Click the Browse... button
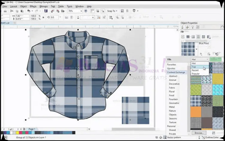 coord(199,133)
